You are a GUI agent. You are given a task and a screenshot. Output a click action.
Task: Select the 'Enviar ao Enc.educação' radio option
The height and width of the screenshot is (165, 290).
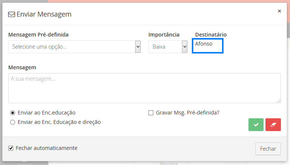click(x=13, y=113)
